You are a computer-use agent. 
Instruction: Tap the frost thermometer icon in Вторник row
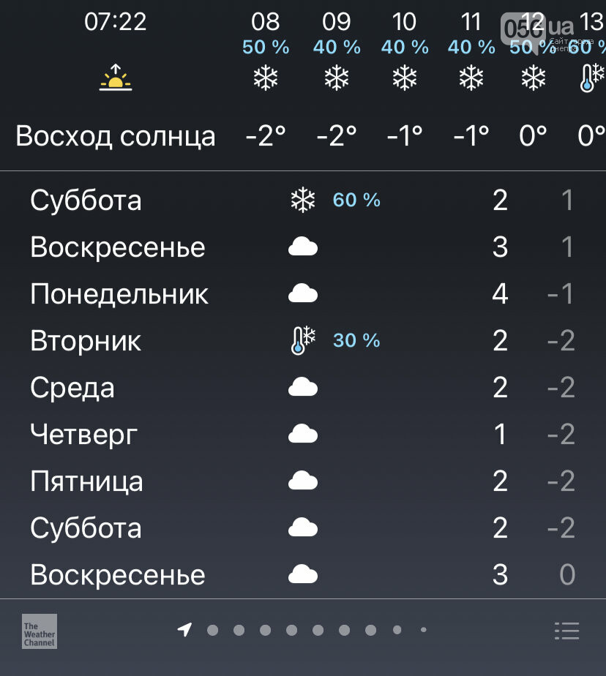[303, 340]
